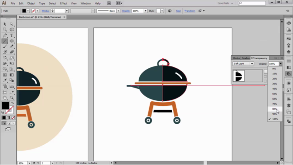Enable Draw Normal mode
This screenshot has width=293, height=165.
point(4,123)
